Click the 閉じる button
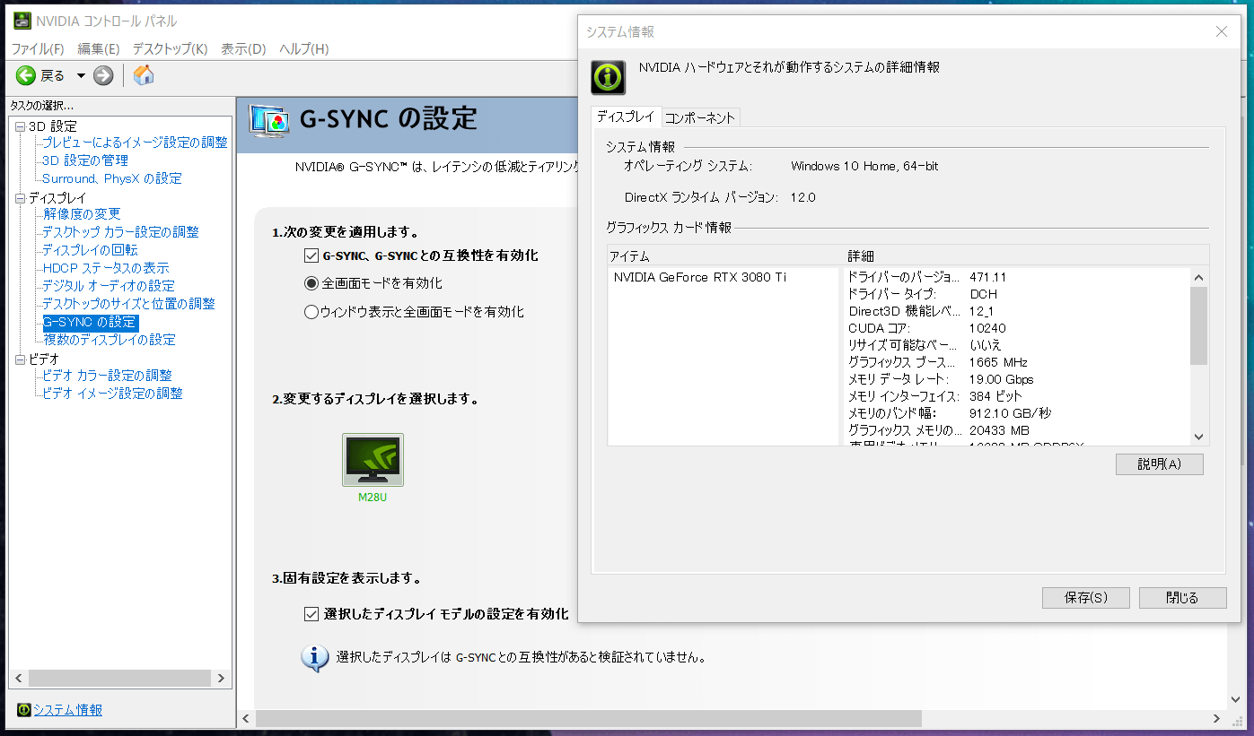This screenshot has height=736, width=1254. coord(1182,598)
